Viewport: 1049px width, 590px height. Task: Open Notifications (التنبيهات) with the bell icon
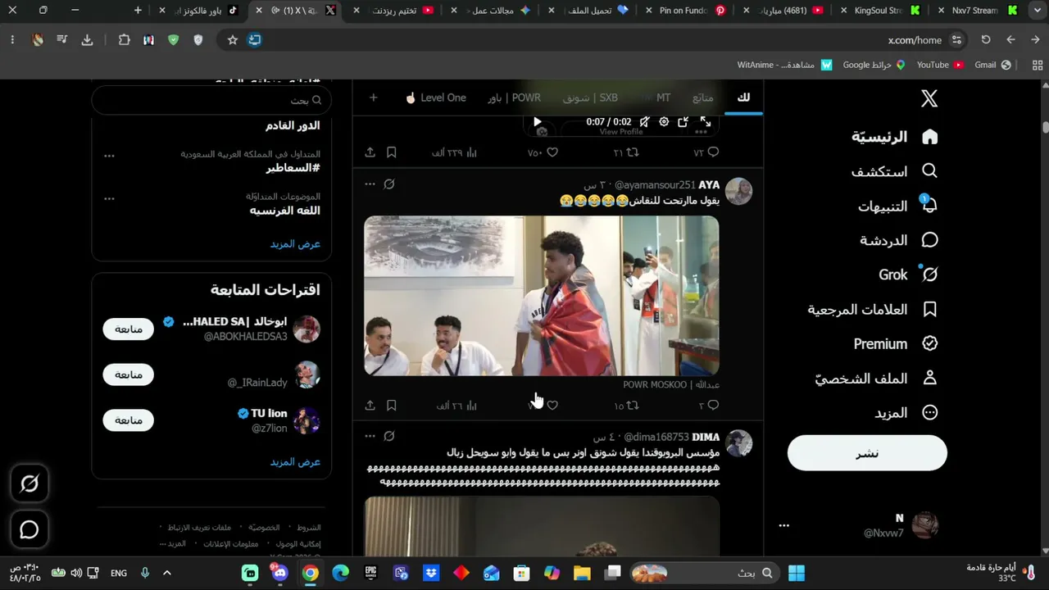[898, 206]
